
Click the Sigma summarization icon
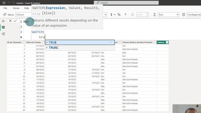coord(155,15)
